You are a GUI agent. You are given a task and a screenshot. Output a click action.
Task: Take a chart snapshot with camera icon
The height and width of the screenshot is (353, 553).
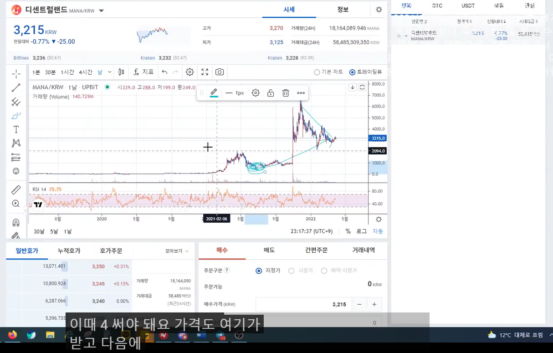click(220, 72)
